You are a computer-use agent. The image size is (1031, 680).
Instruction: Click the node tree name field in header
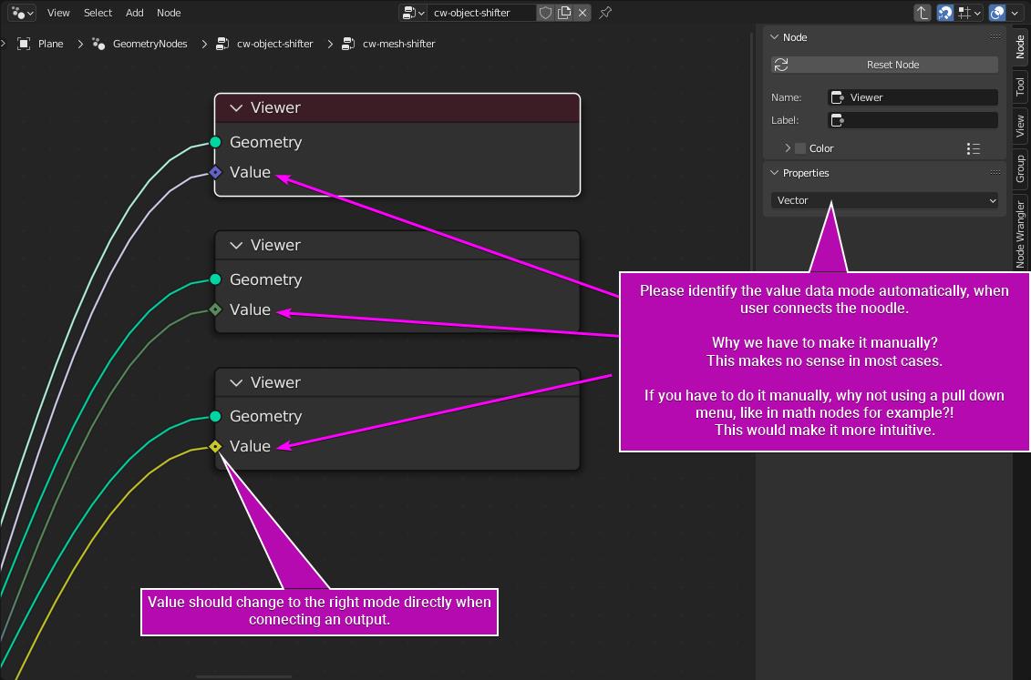coord(482,13)
